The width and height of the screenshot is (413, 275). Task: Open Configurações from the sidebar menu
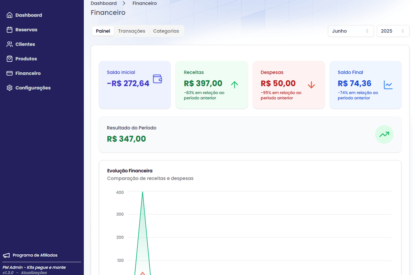(x=33, y=88)
